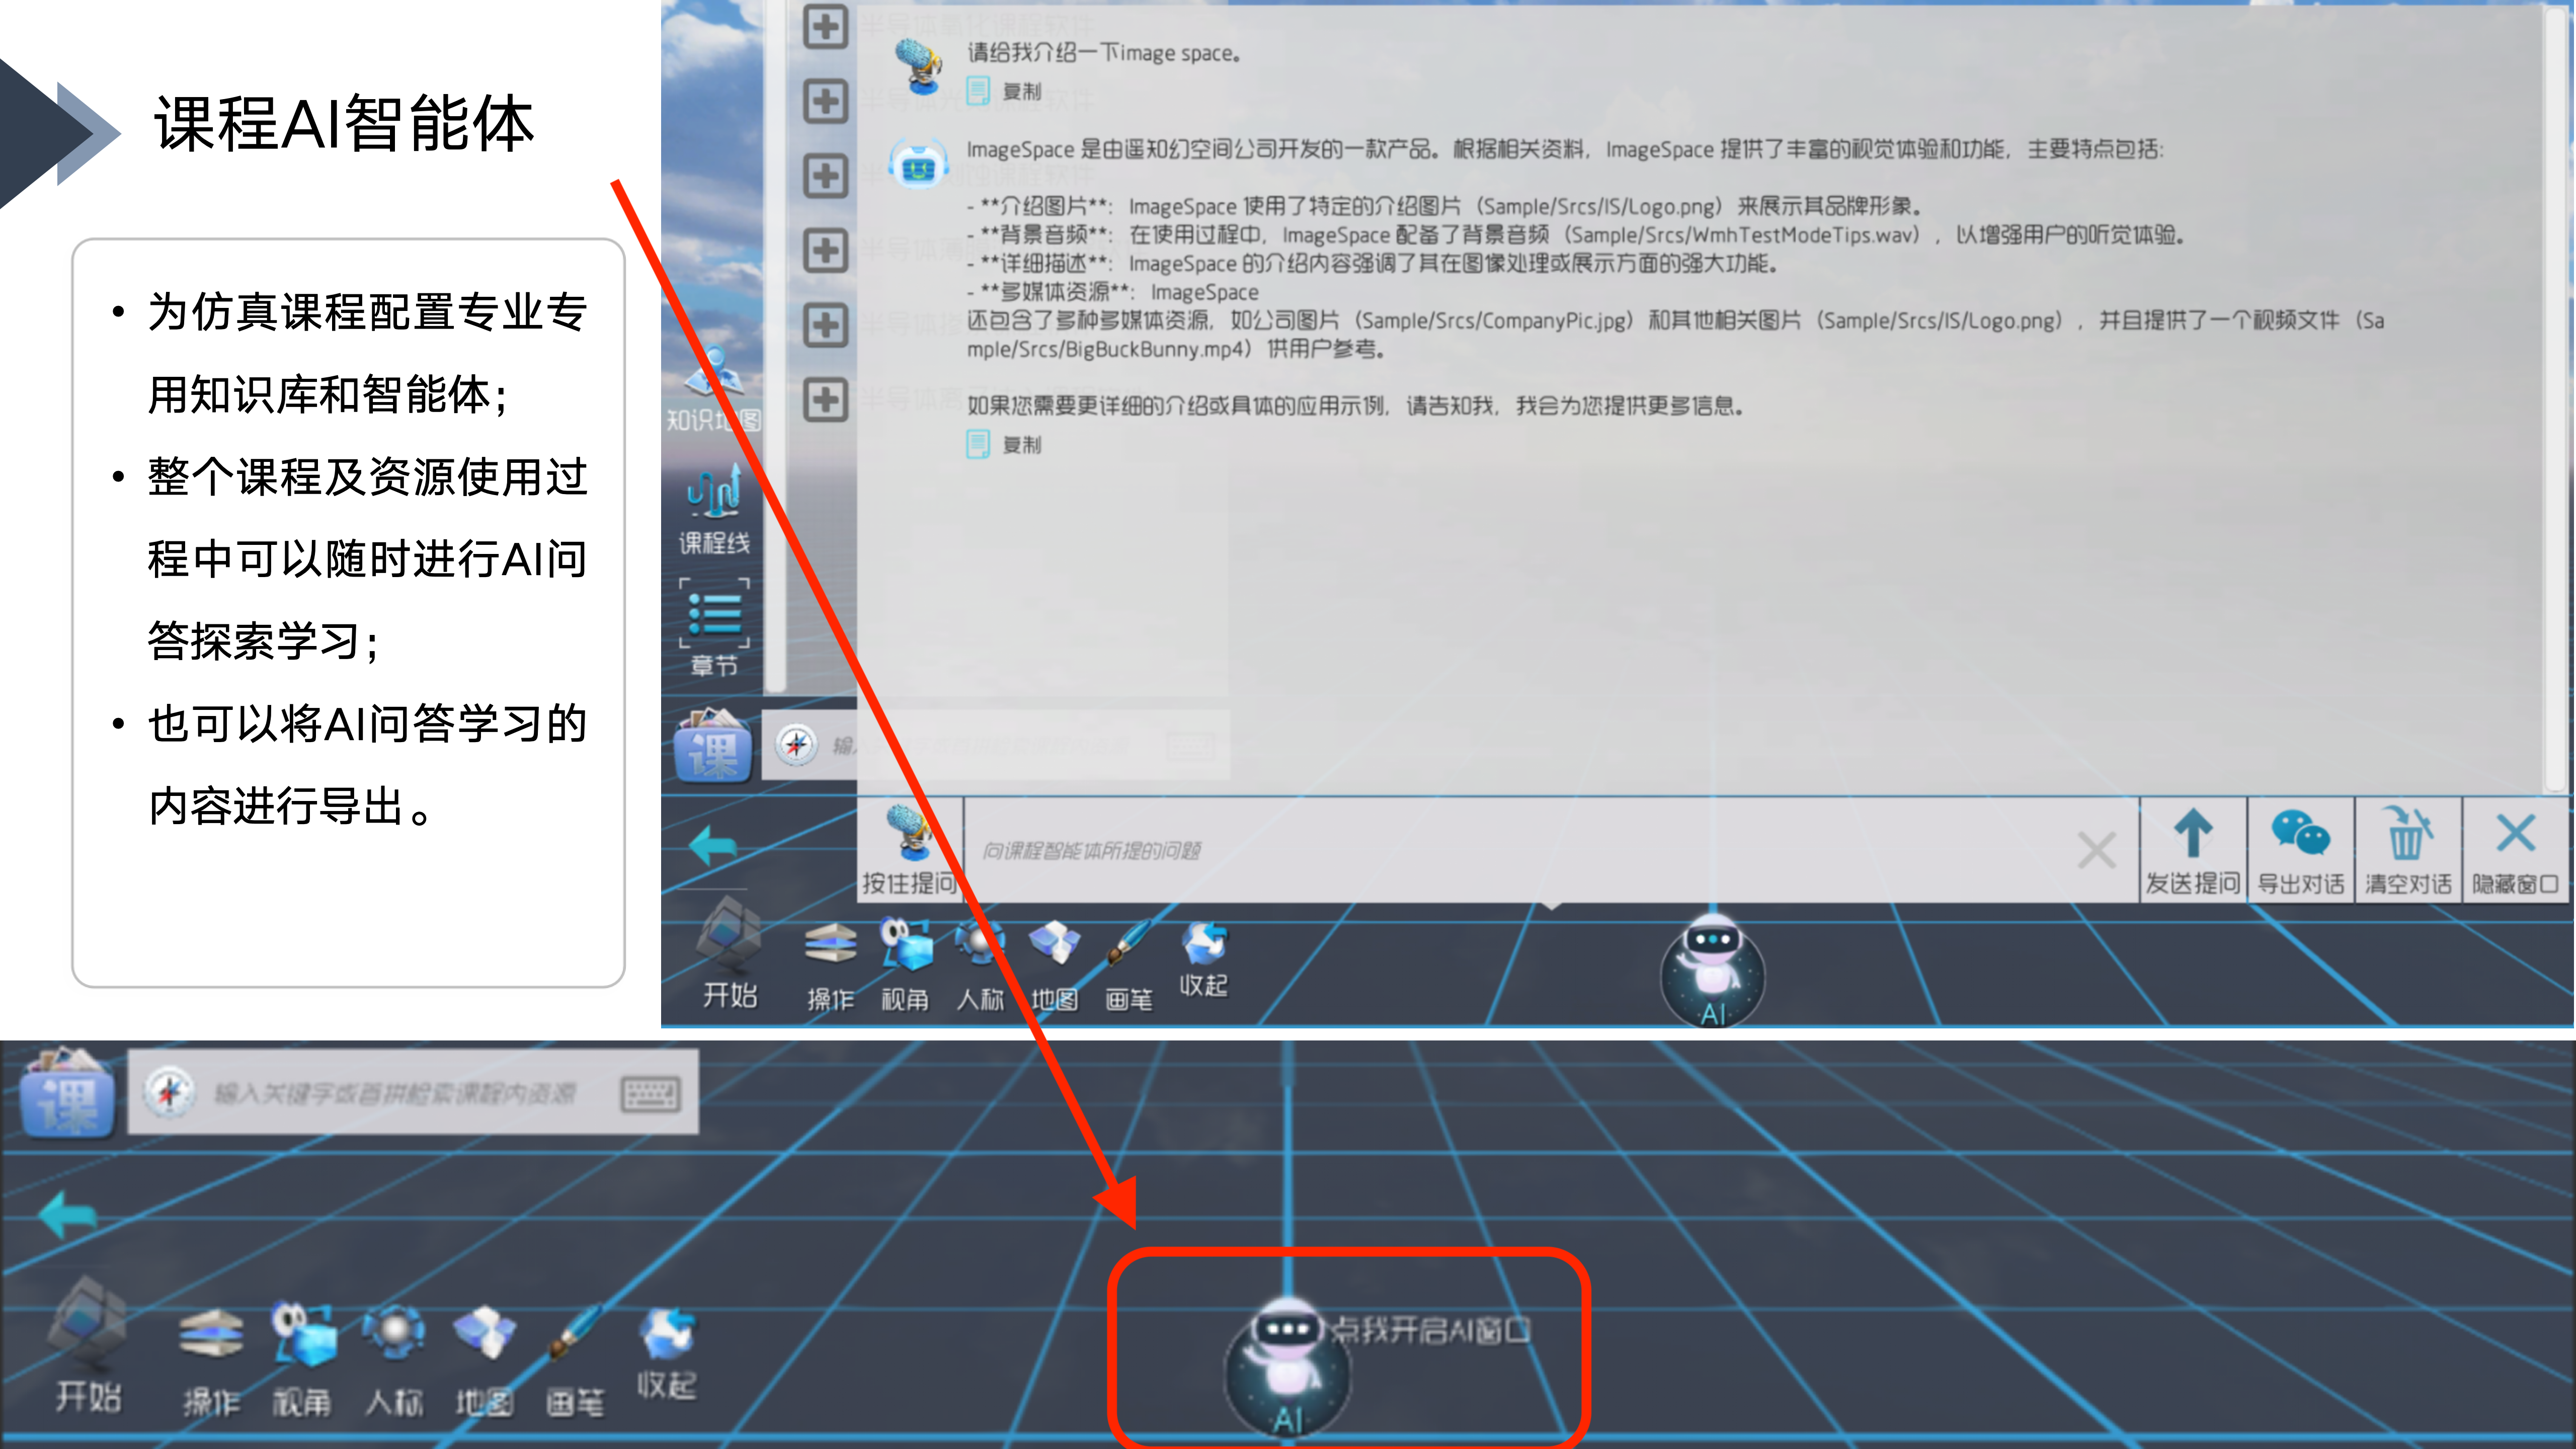The image size is (2576, 1449).
Task: Open 操作 in the chat view toolbar
Action: point(830,966)
